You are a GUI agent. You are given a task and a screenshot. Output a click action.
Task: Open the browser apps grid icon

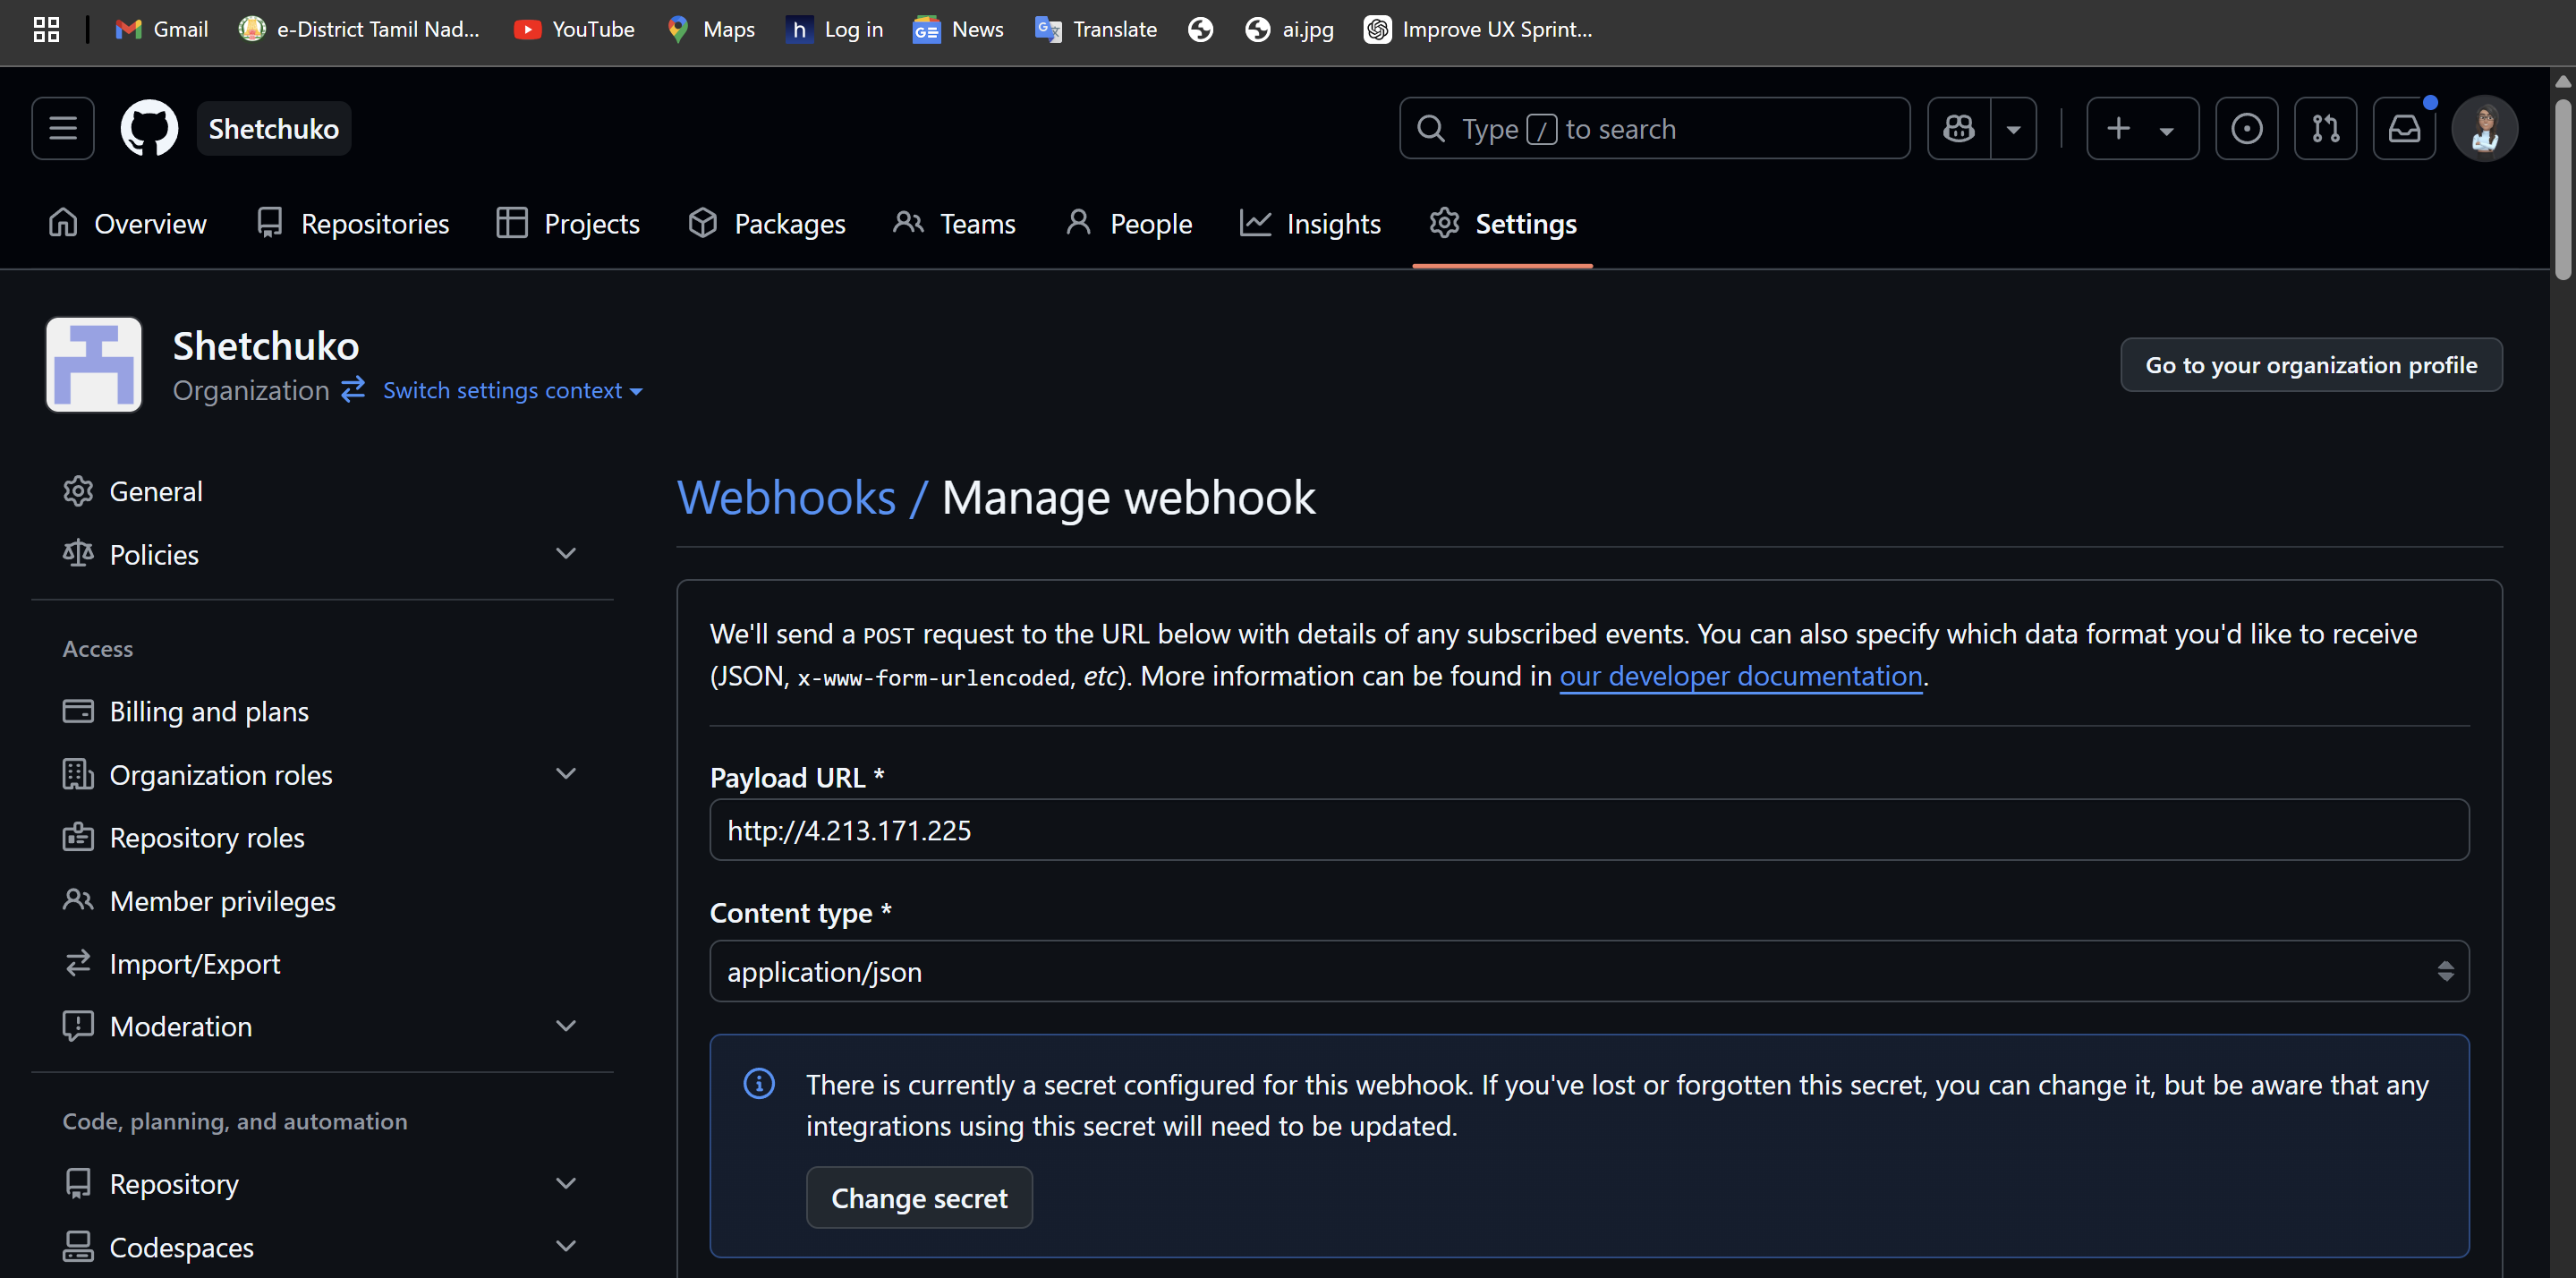[x=46, y=29]
